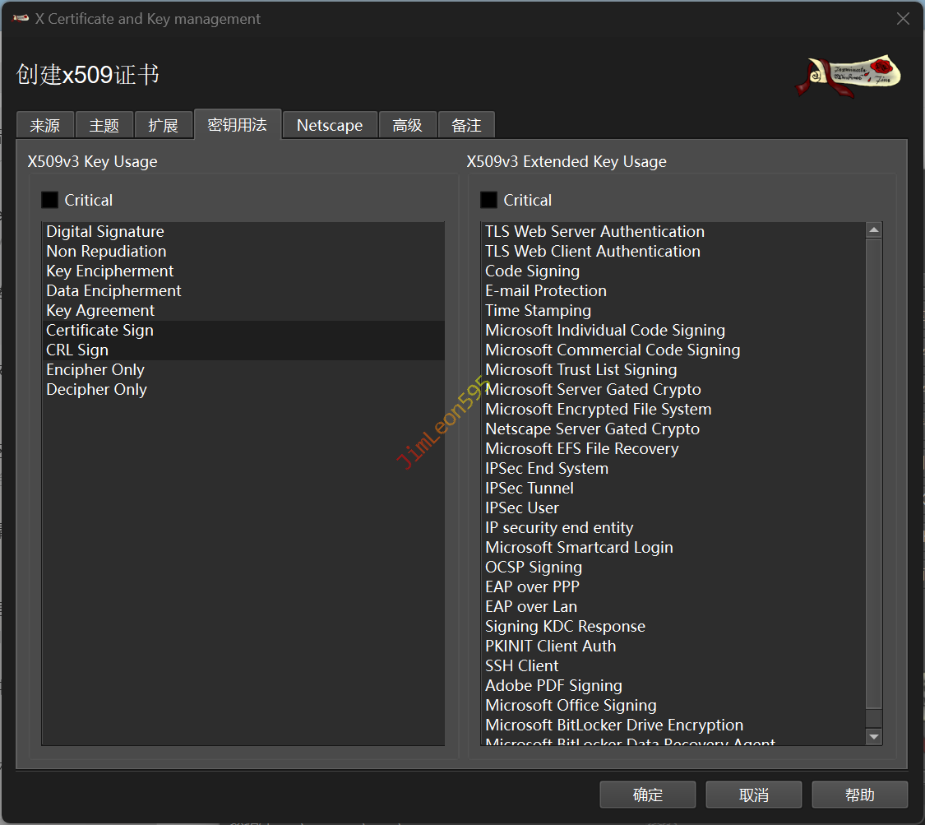Open the 主题 tab
Image resolution: width=925 pixels, height=825 pixels.
click(104, 126)
